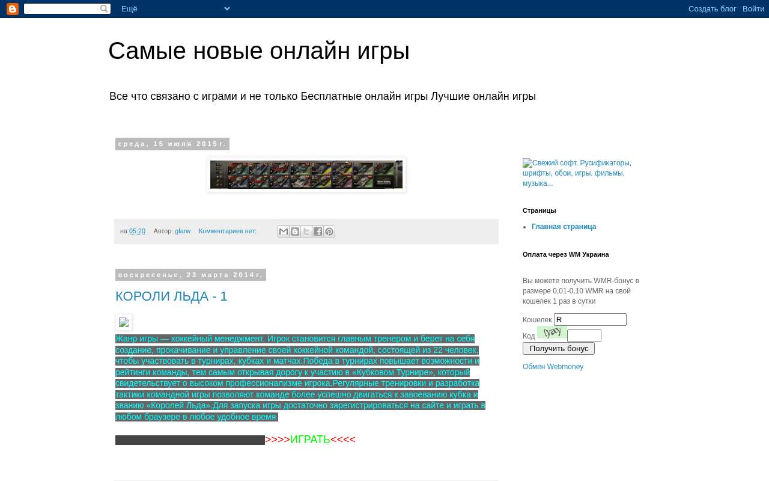
Task: Click the Код captcha input field
Action: pyautogui.click(x=584, y=336)
